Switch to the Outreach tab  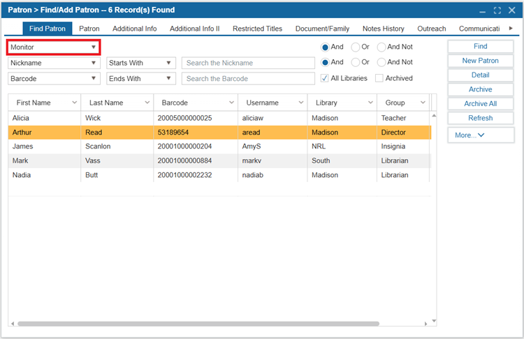(432, 29)
